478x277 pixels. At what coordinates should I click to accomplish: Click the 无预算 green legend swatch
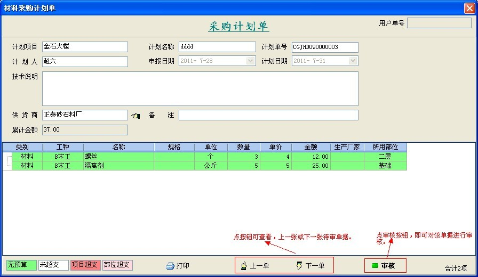(21, 265)
